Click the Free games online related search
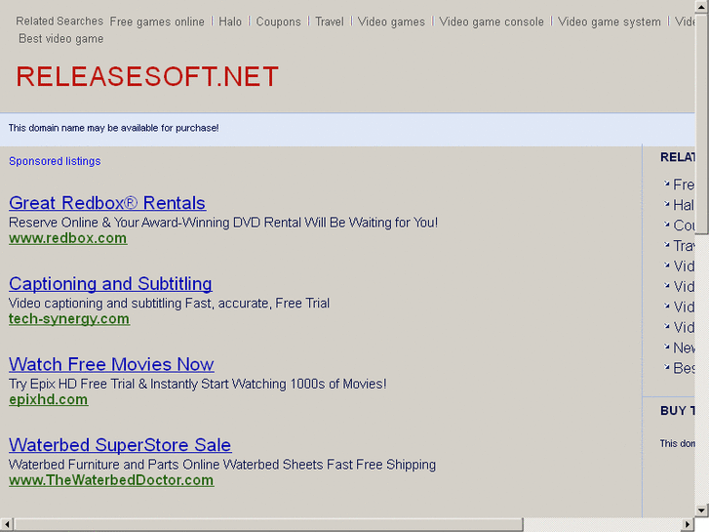This screenshot has width=709, height=532. [x=157, y=21]
